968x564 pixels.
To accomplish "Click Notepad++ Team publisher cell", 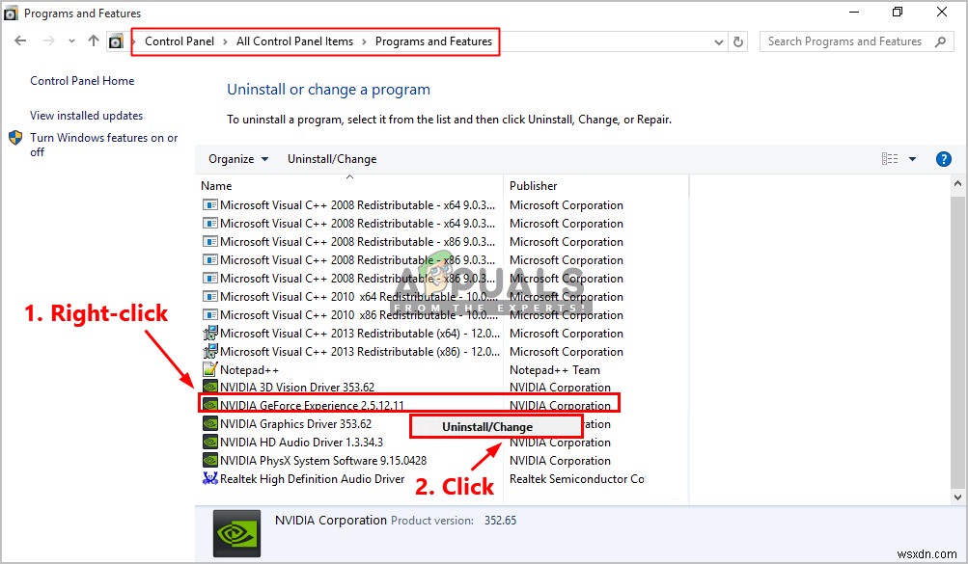I will tap(554, 370).
